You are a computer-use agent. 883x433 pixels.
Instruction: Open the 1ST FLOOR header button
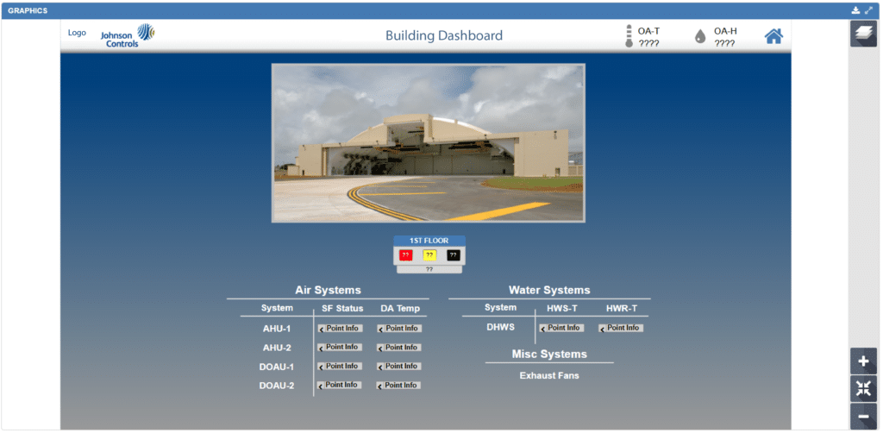click(429, 241)
